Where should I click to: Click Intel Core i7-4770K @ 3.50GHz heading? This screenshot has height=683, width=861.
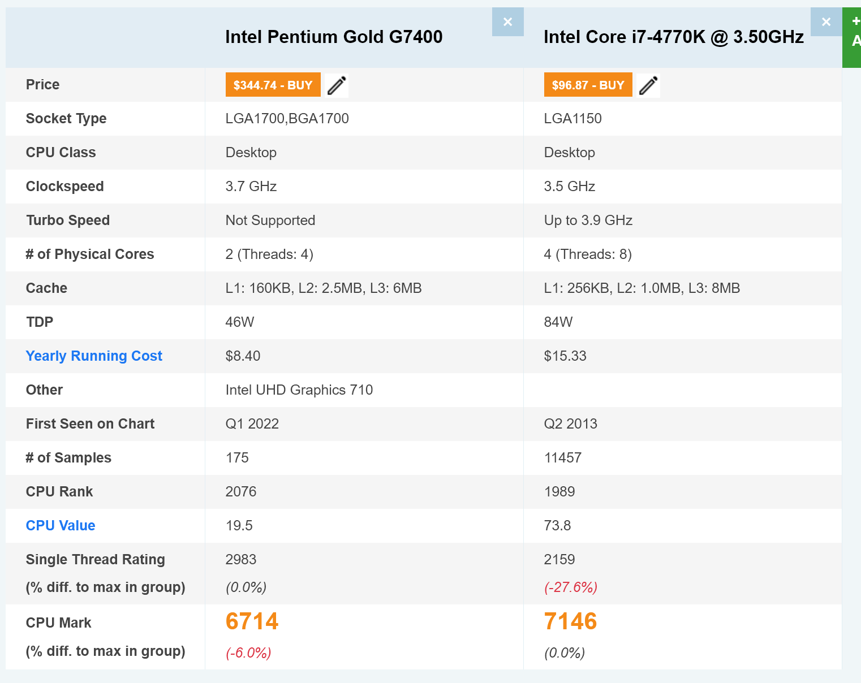(x=674, y=37)
